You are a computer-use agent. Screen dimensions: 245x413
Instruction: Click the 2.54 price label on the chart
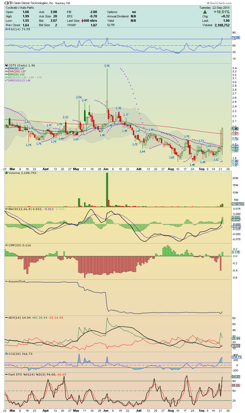click(79, 97)
